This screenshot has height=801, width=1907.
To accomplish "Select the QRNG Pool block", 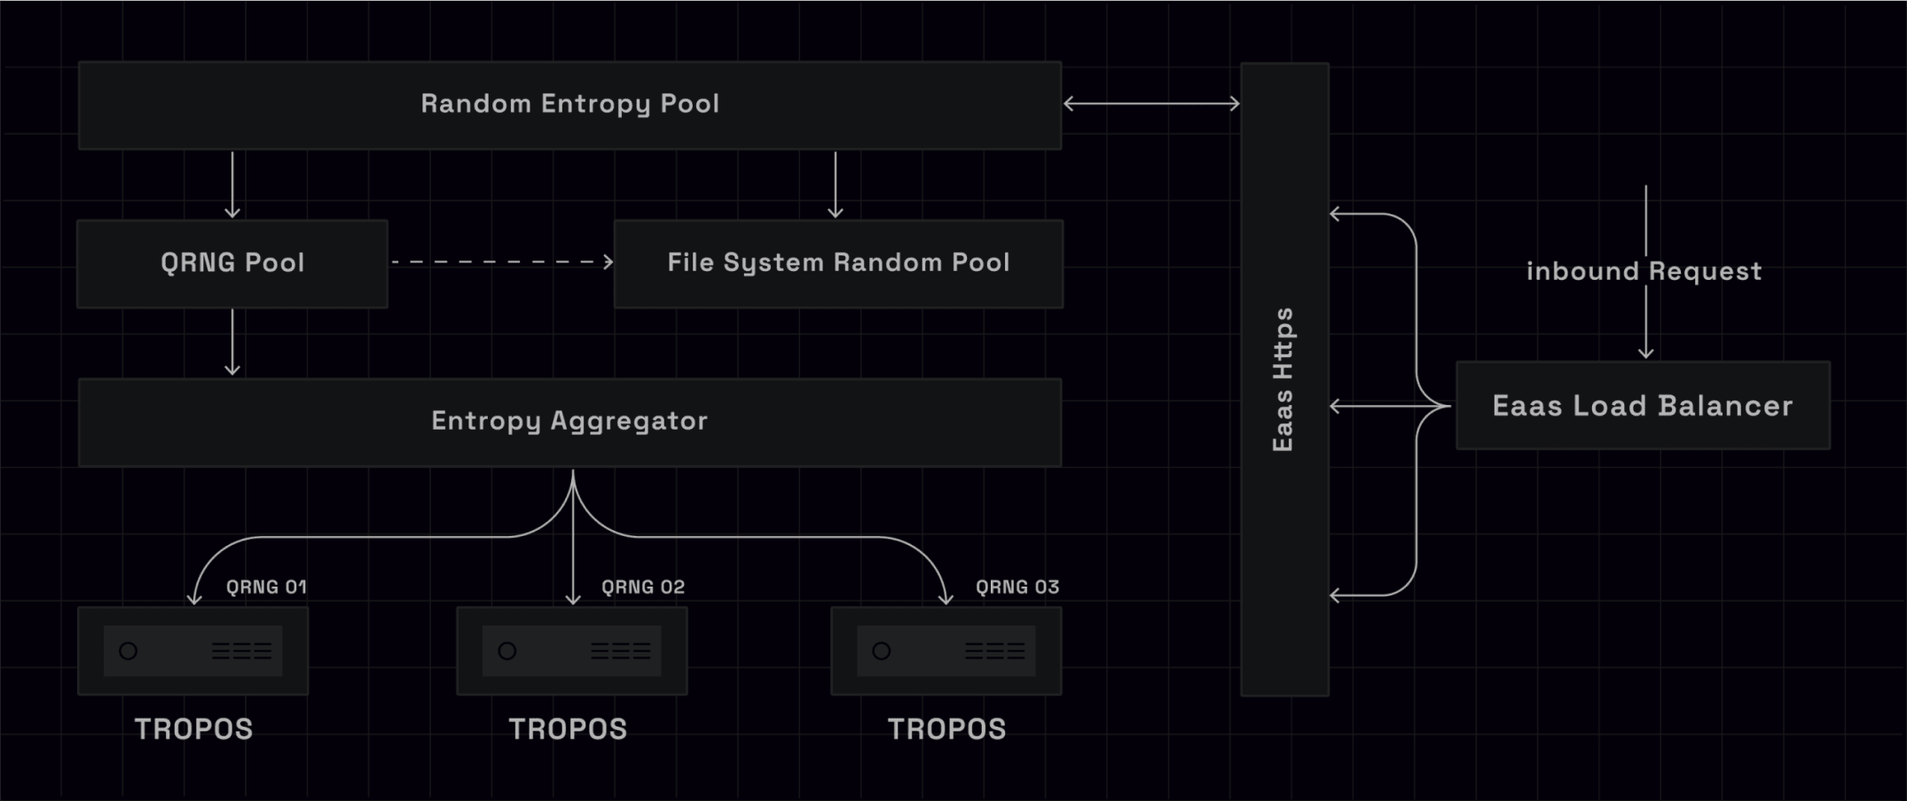I will pyautogui.click(x=232, y=263).
